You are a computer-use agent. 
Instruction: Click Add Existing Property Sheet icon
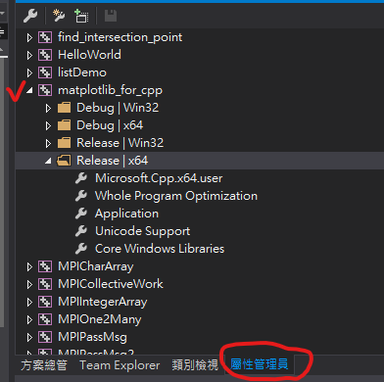81,16
